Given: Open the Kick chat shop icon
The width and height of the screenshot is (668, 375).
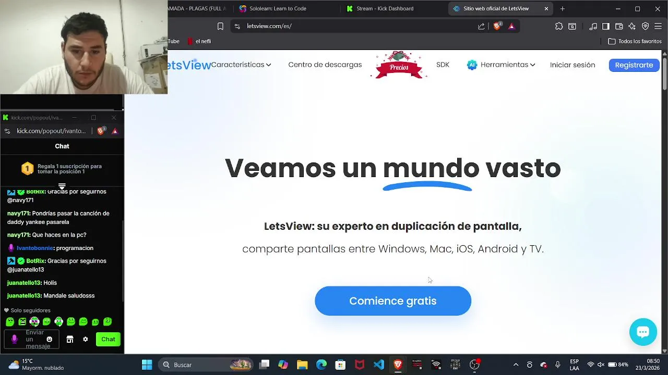Looking at the screenshot, I should tap(70, 339).
